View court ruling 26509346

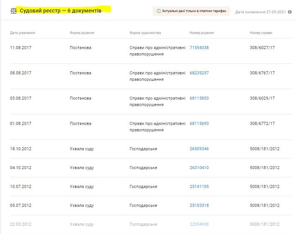tap(199, 149)
